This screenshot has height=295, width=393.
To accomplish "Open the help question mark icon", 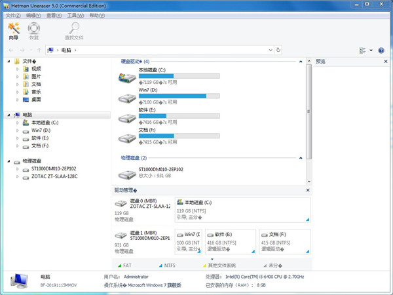I will point(381,50).
